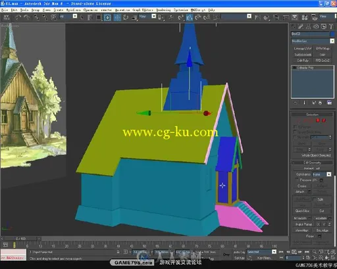Open the Customize menu
Viewport: 337px width, 269px height.
coord(181,10)
